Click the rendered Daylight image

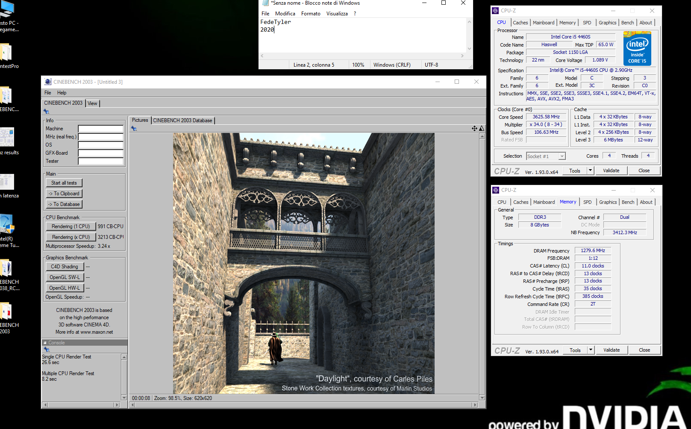303,263
